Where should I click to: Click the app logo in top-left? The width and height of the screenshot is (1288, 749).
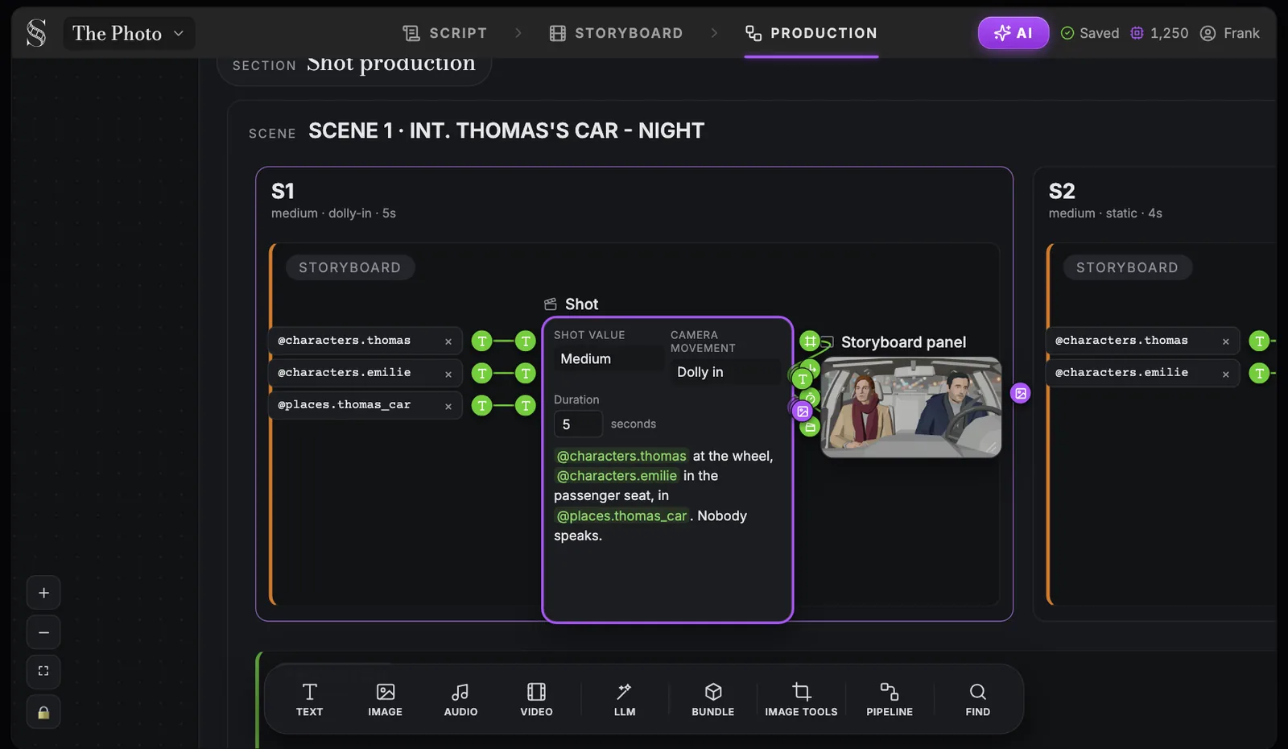click(x=36, y=33)
